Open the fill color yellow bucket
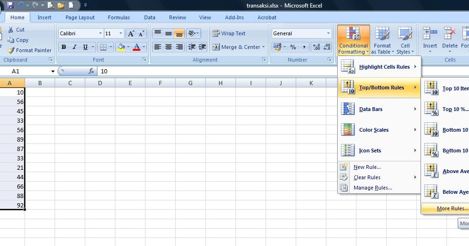469x246 pixels. (121, 47)
